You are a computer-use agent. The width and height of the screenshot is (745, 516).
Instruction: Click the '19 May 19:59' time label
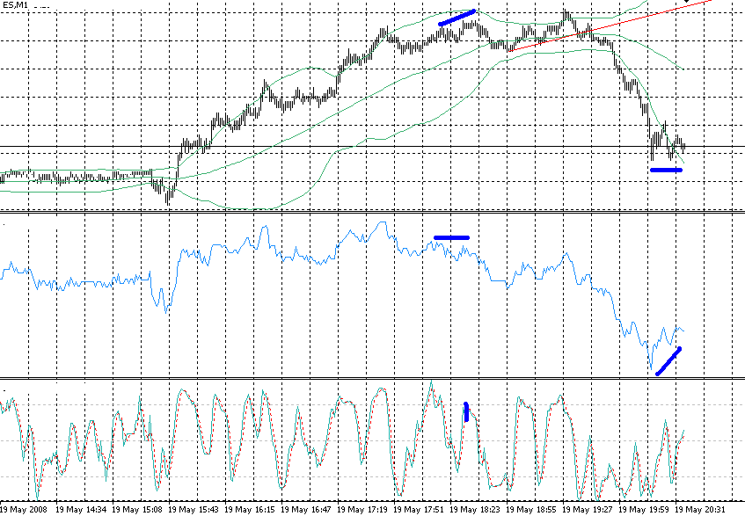(x=644, y=509)
